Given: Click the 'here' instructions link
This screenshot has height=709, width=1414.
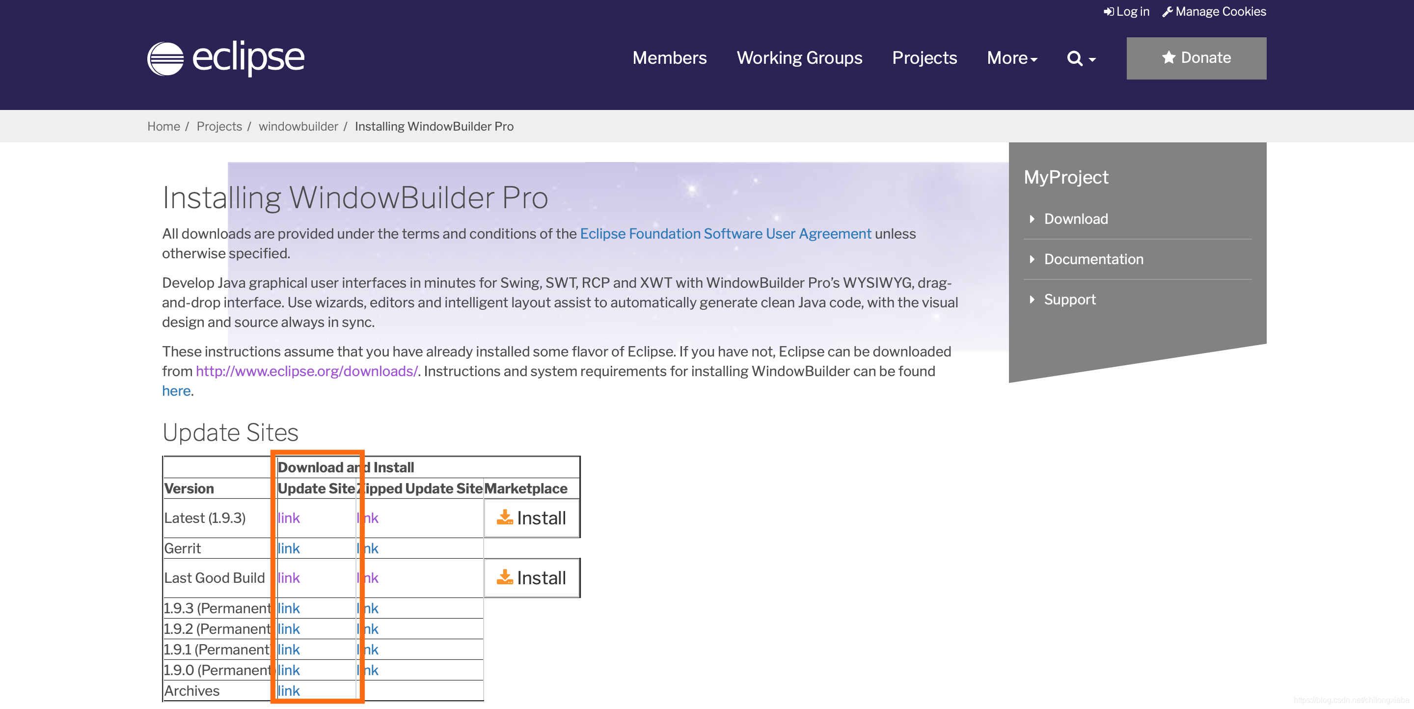Looking at the screenshot, I should point(176,391).
